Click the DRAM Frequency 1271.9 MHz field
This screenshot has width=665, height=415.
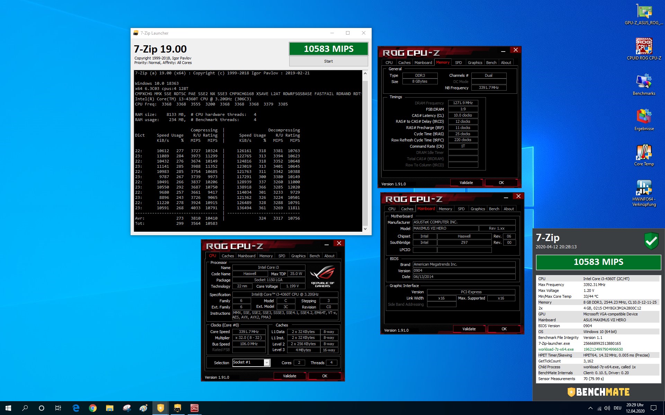463,103
